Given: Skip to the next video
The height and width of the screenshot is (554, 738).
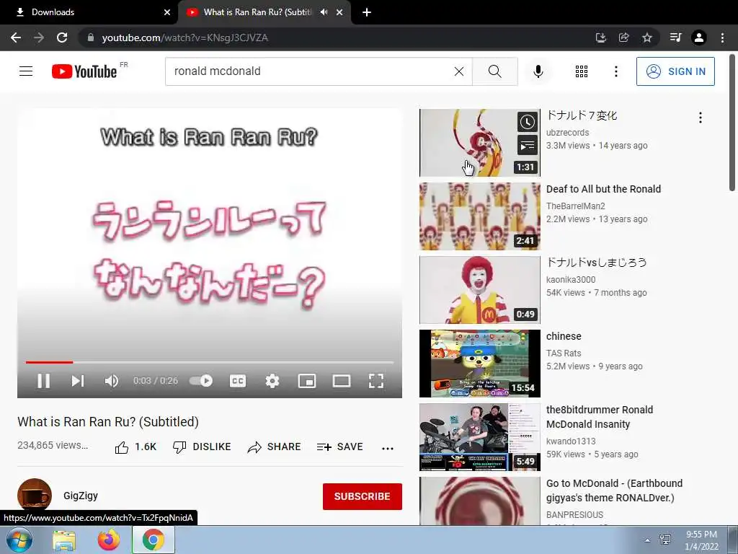Looking at the screenshot, I should 78,381.
